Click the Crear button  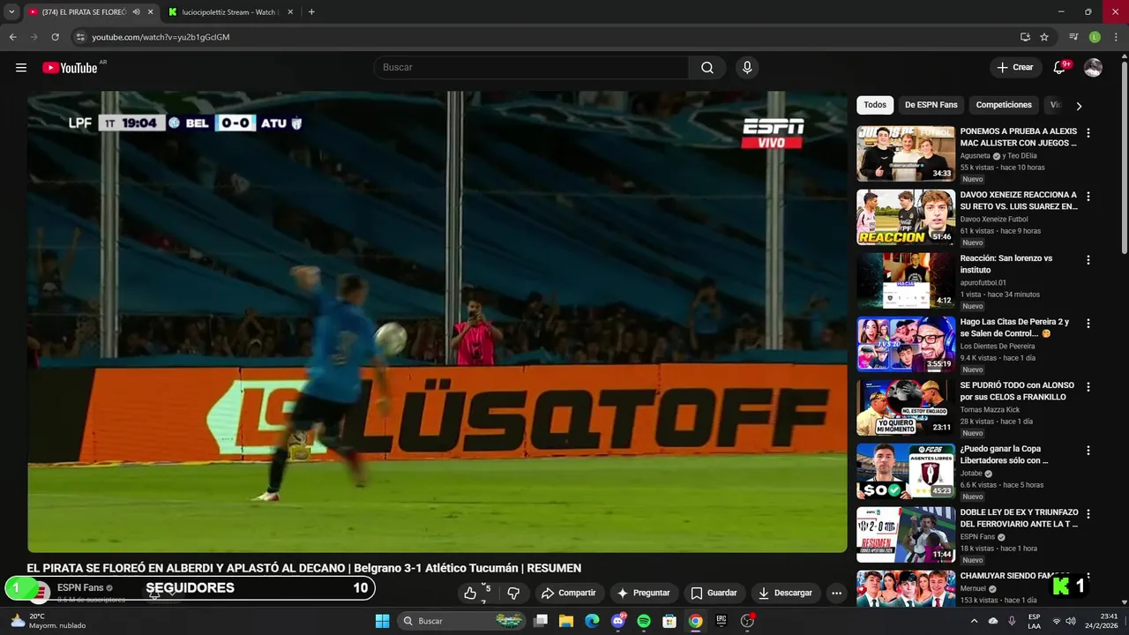[x=1015, y=68]
